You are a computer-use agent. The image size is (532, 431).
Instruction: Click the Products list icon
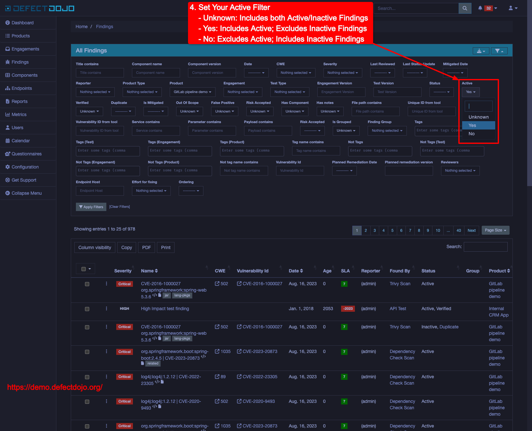(x=8, y=36)
